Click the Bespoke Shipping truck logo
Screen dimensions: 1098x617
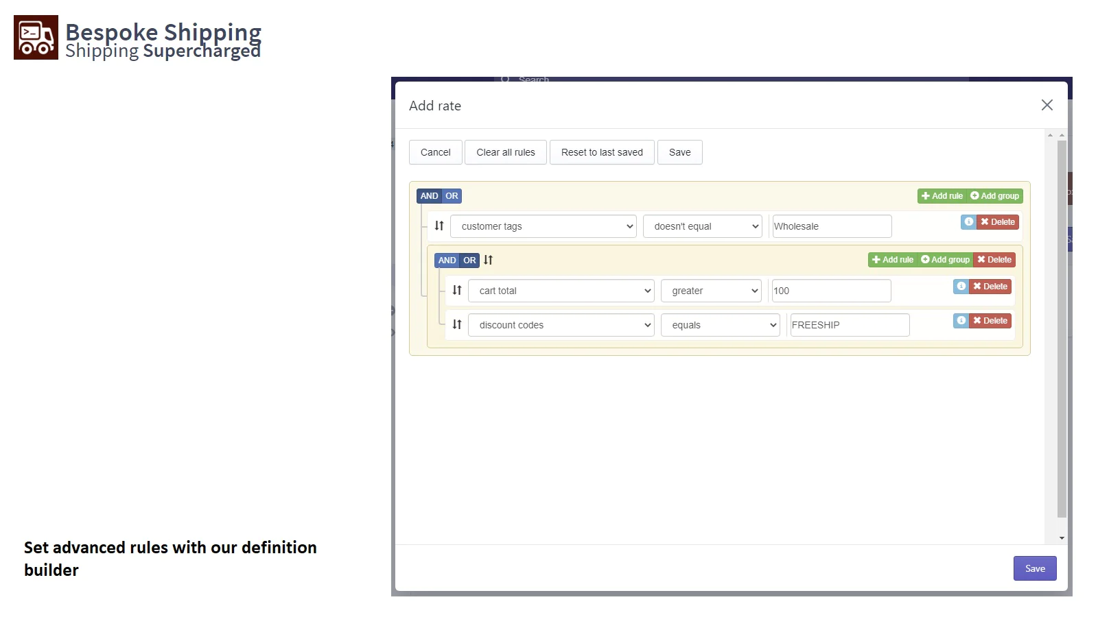click(36, 38)
